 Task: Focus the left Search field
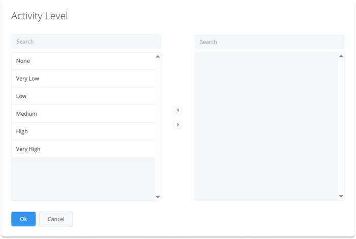click(86, 42)
